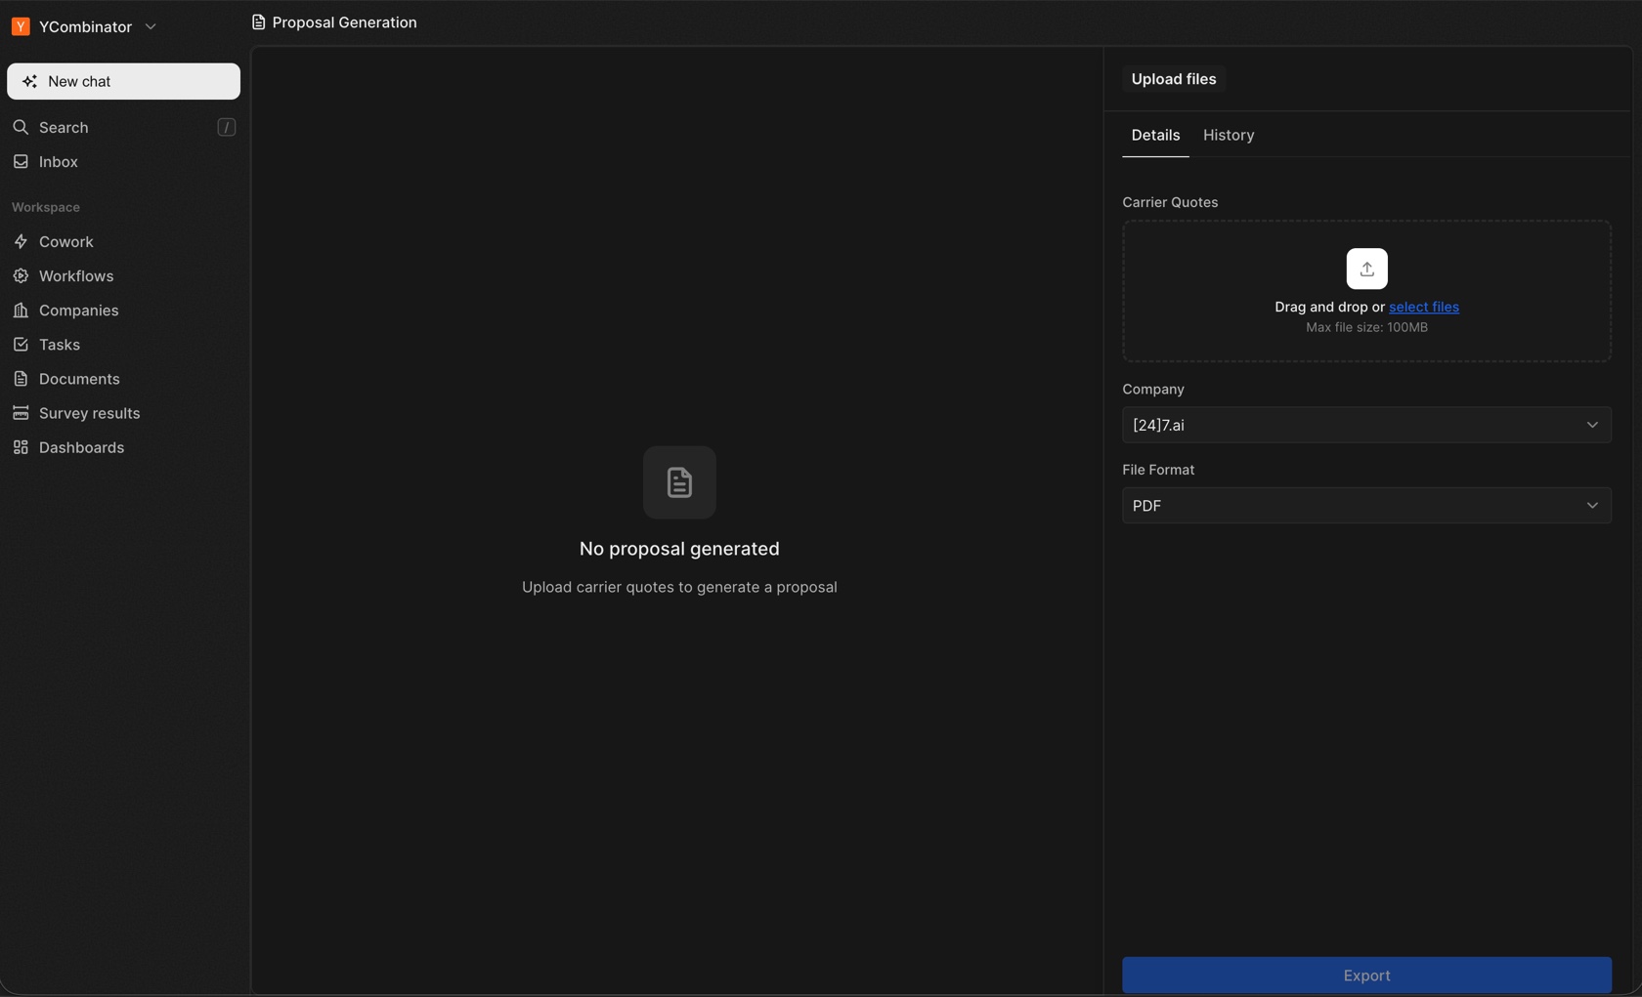This screenshot has width=1642, height=997.
Task: Start a New chat
Action: coord(123,81)
